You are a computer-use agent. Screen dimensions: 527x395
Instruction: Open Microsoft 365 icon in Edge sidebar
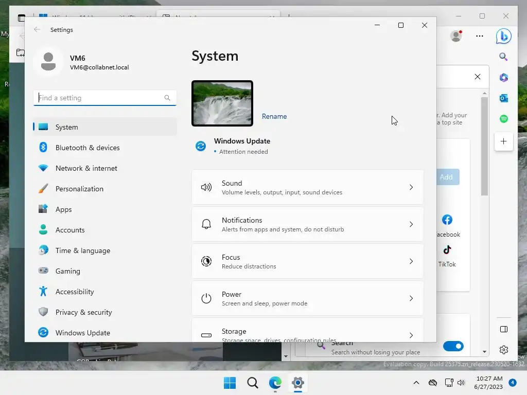(x=503, y=78)
